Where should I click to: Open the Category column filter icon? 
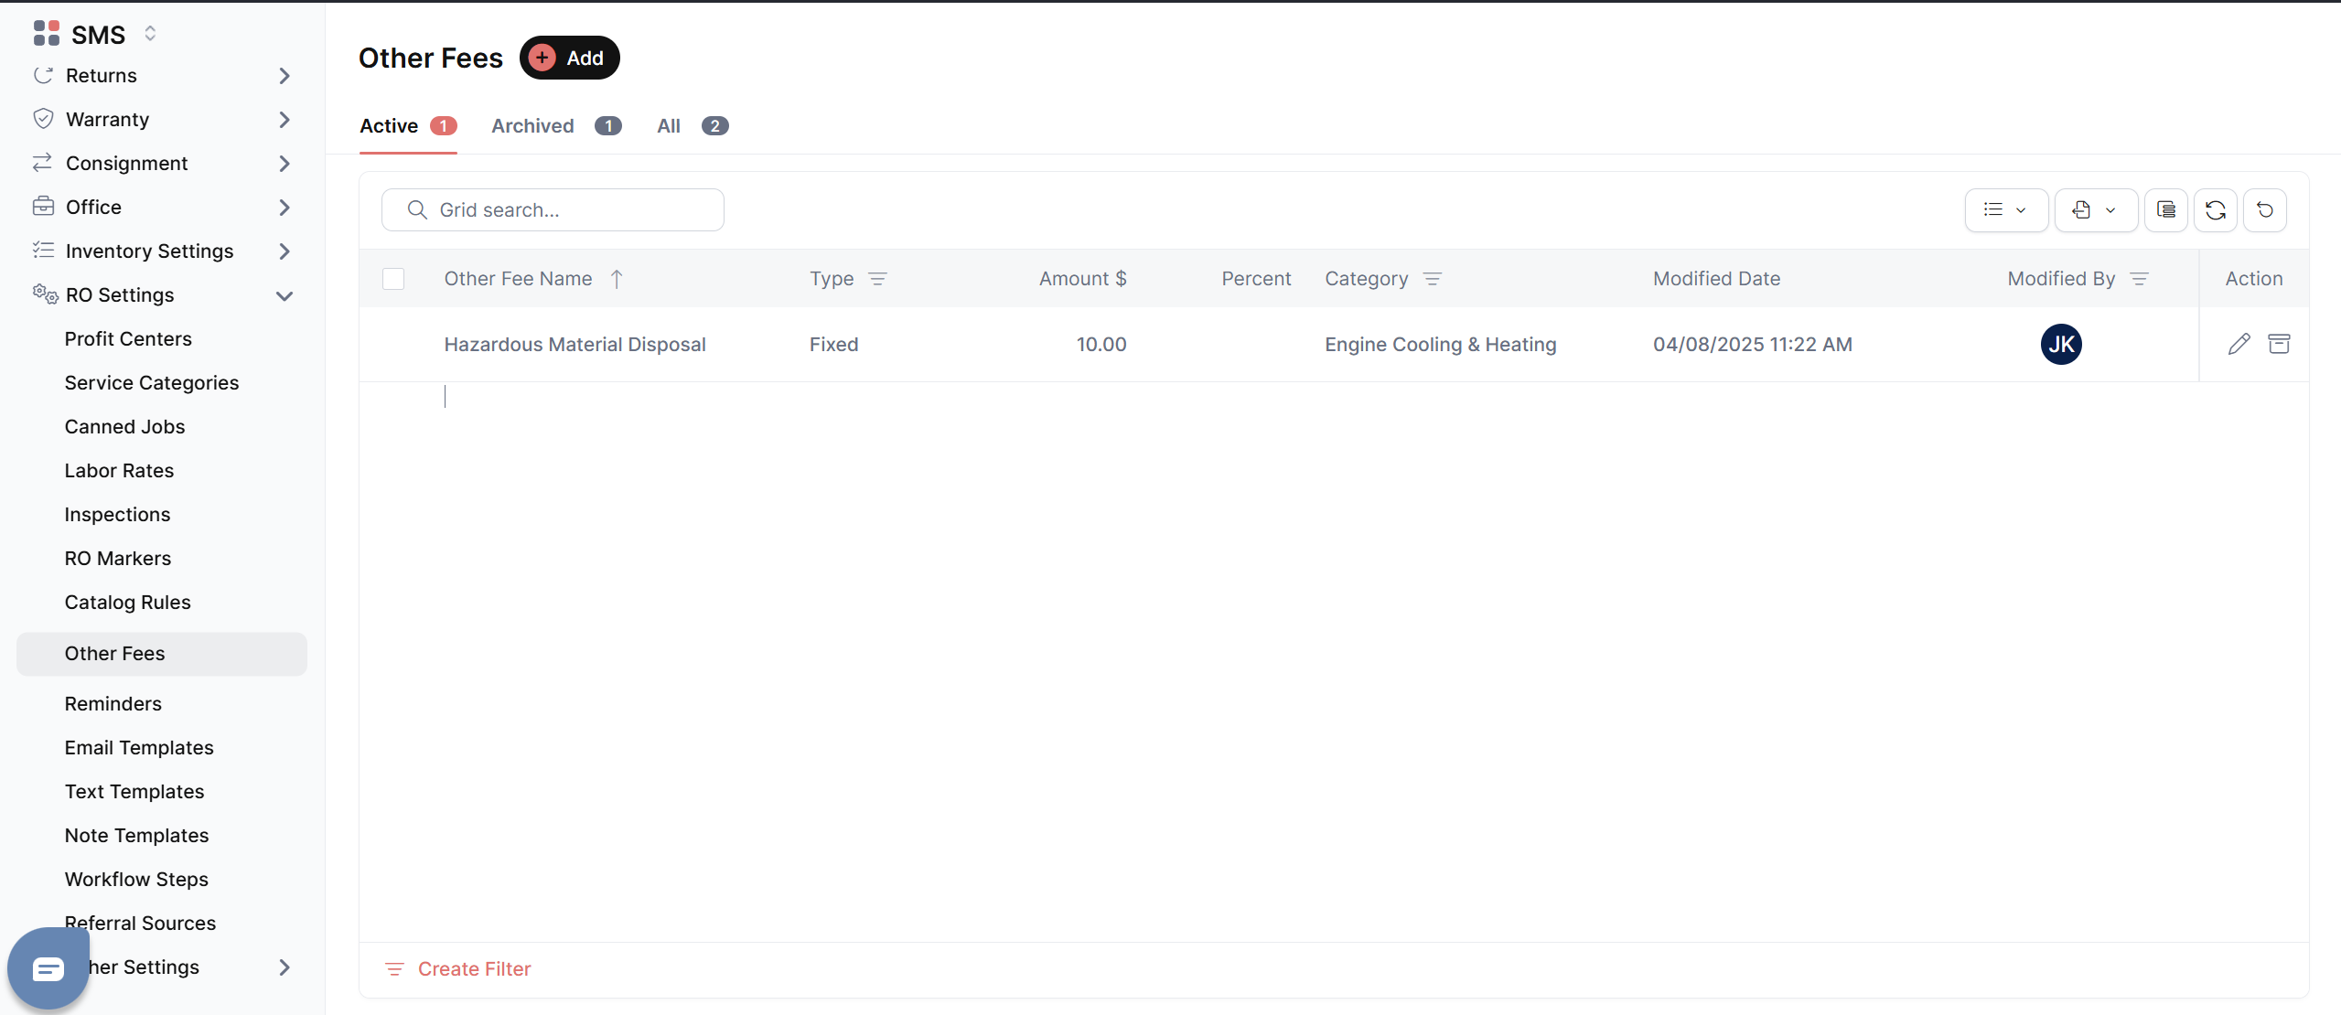[1433, 279]
